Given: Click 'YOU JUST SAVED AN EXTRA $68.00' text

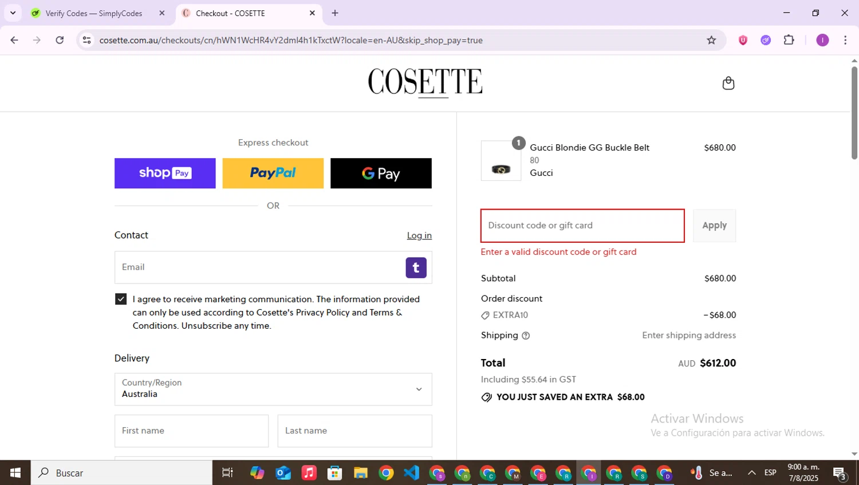Looking at the screenshot, I should [570, 397].
